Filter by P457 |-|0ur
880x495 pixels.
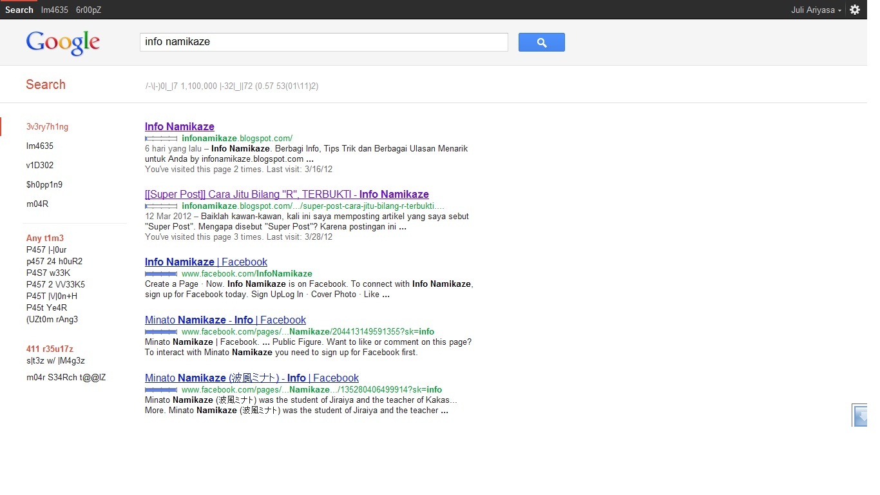(x=46, y=250)
